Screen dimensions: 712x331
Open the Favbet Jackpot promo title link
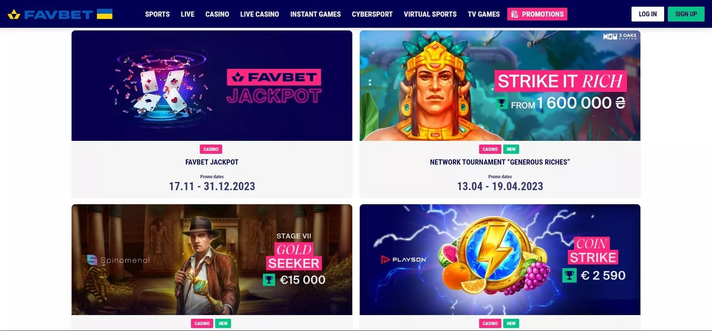[212, 162]
